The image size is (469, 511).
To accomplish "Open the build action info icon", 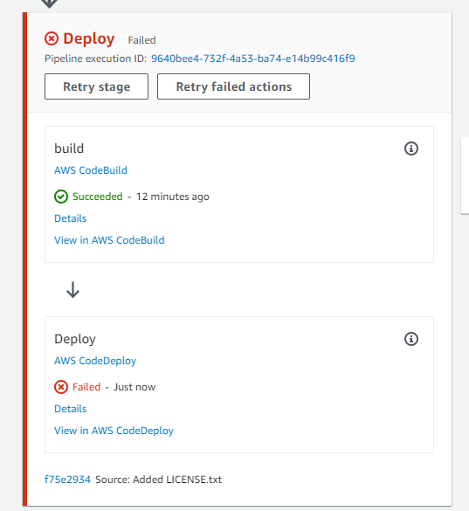I will 411,148.
